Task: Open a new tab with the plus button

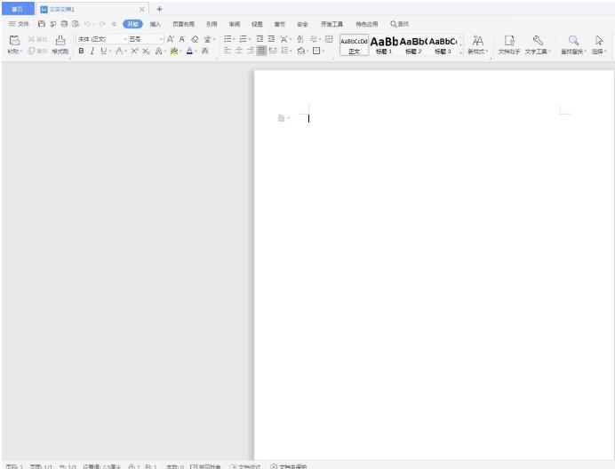Action: [159, 8]
